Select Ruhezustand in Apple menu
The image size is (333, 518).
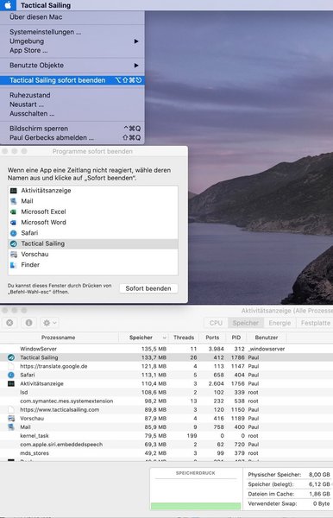pos(29,95)
